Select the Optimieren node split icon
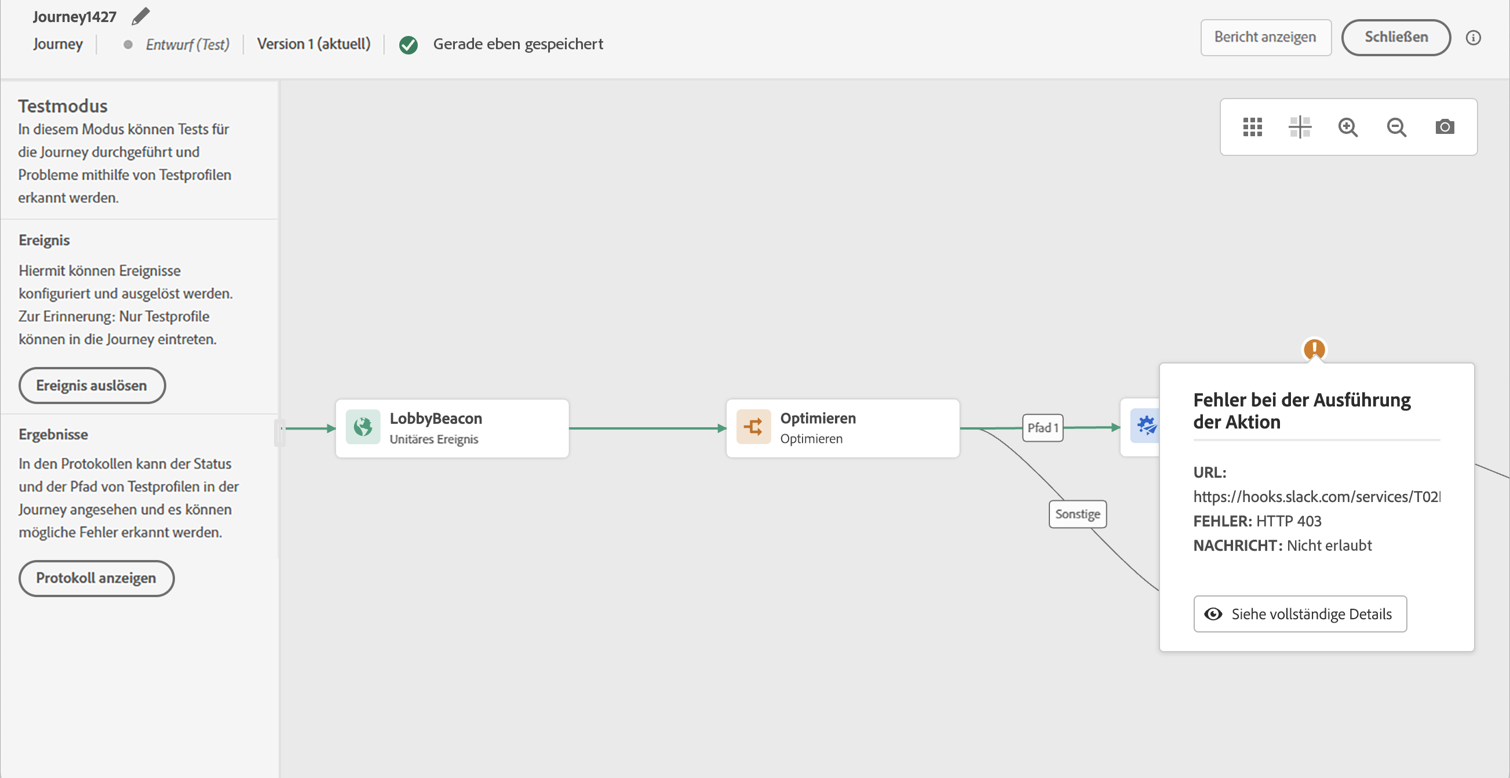The width and height of the screenshot is (1510, 778). point(753,427)
